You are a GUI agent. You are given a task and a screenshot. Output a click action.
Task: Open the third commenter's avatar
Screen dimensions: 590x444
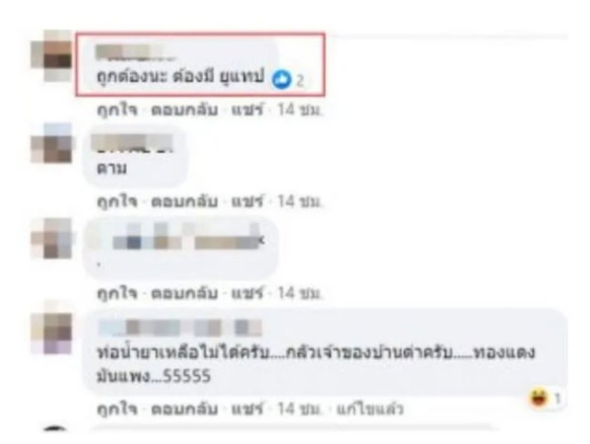point(52,239)
